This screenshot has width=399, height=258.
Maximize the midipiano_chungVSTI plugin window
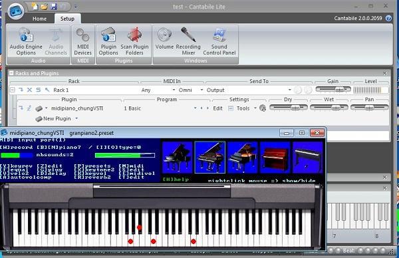coord(302,132)
